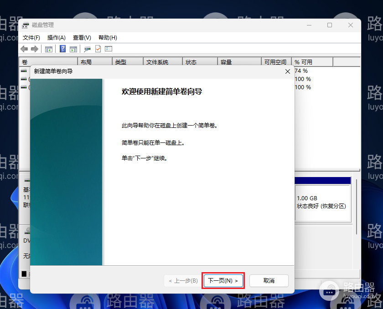Open the 操作(A) menu
Image resolution: width=383 pixels, height=309 pixels.
pyautogui.click(x=57, y=38)
